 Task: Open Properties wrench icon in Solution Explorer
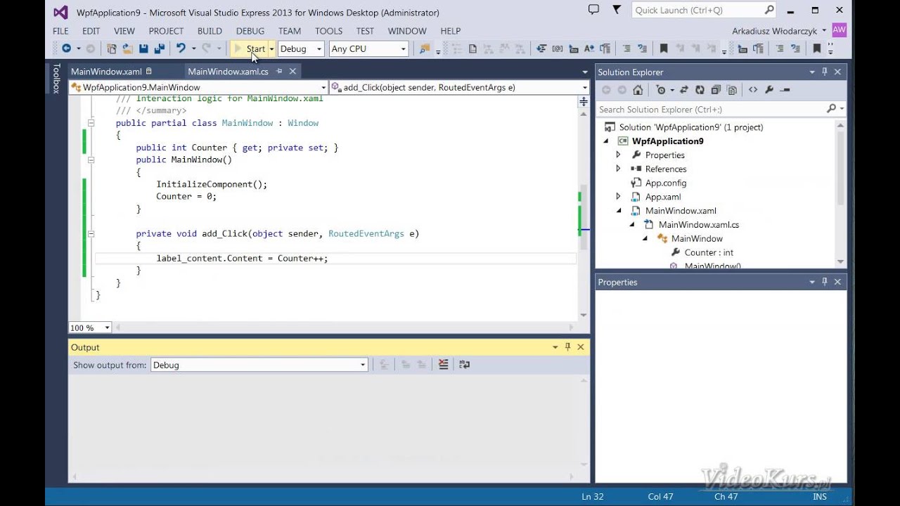click(769, 90)
